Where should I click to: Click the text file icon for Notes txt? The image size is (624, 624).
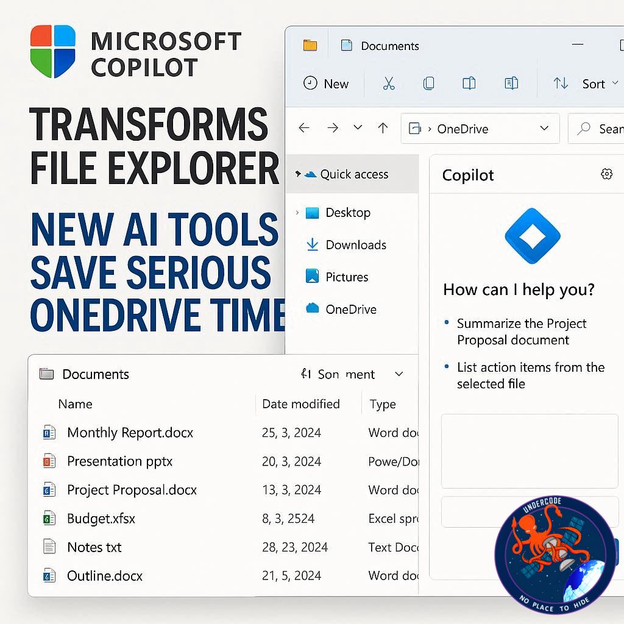coord(49,547)
